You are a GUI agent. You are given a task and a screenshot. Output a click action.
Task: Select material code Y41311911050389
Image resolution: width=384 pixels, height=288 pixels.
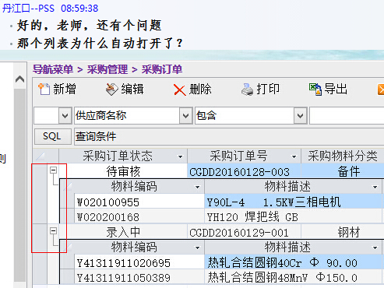(139, 277)
